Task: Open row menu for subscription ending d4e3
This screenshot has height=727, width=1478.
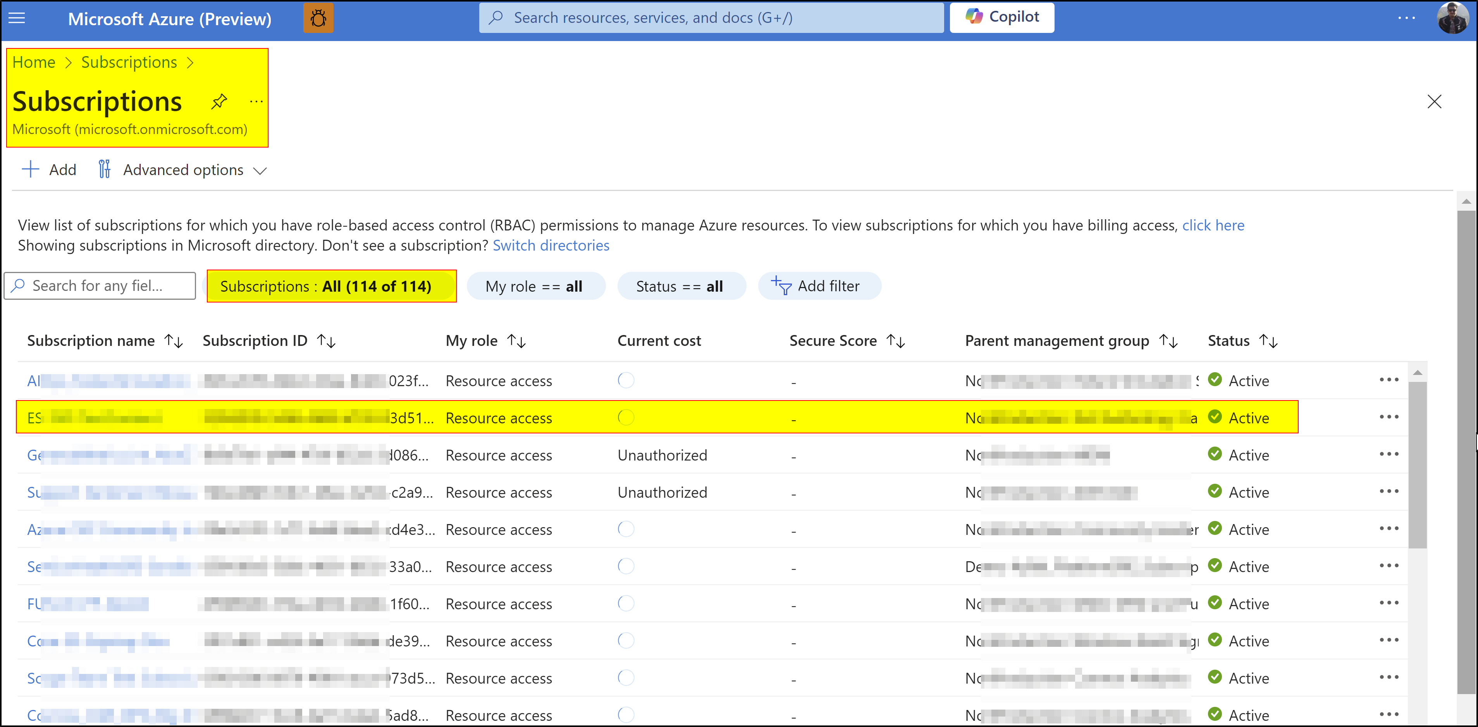Action: click(1389, 528)
